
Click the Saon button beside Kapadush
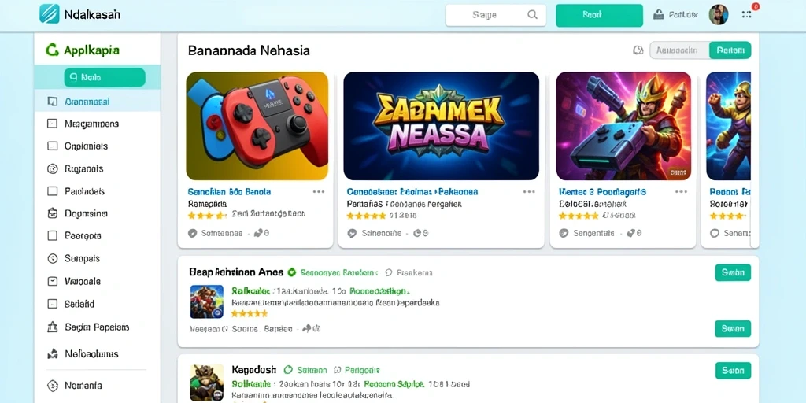(x=733, y=370)
